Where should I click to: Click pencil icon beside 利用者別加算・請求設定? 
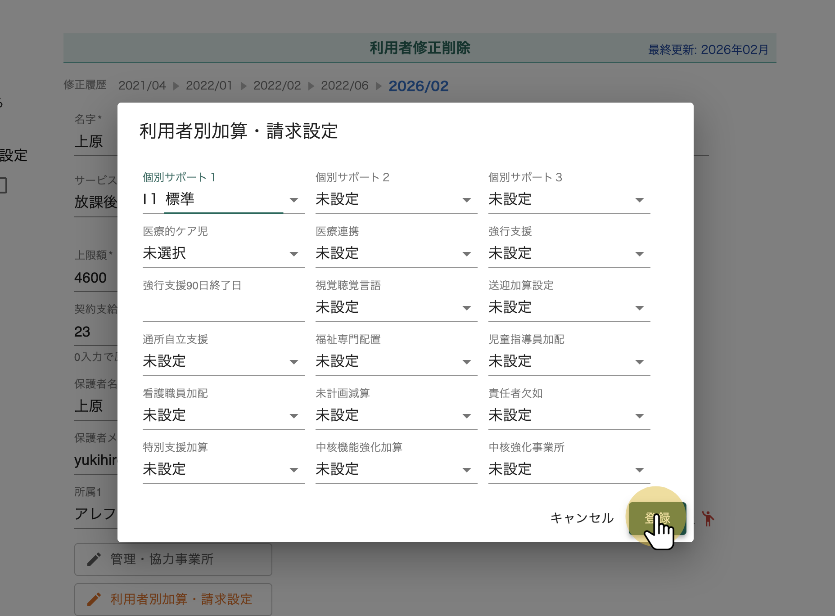point(94,599)
